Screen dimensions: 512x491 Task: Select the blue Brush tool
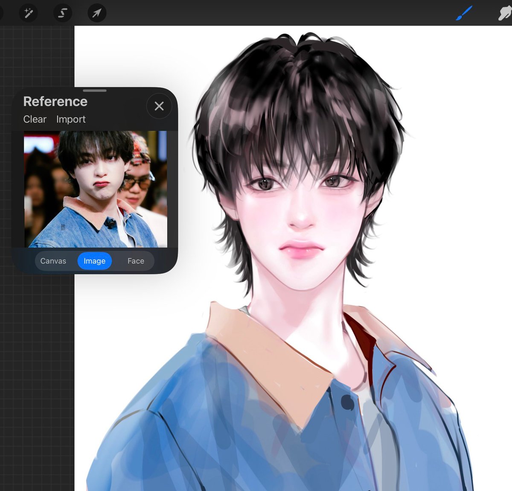[464, 13]
